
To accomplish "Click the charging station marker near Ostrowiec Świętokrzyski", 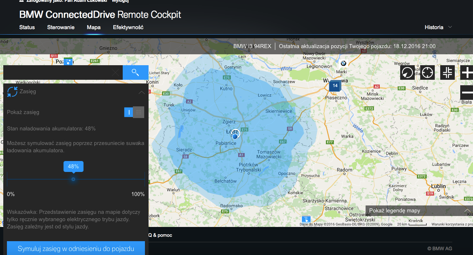I will (306, 219).
